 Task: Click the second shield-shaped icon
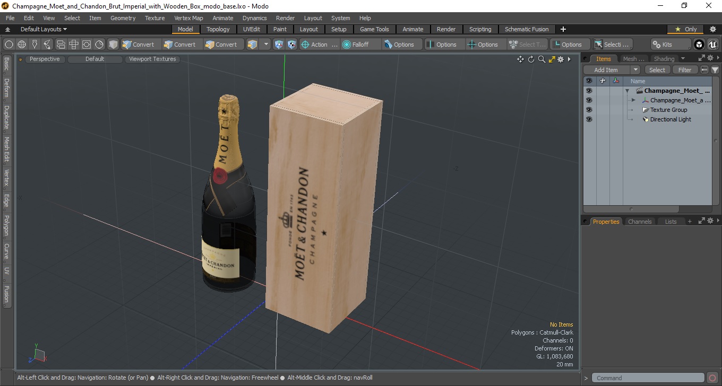pos(291,45)
